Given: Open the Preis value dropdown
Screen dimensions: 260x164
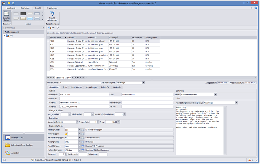Looking at the screenshot, I should coord(119,122).
